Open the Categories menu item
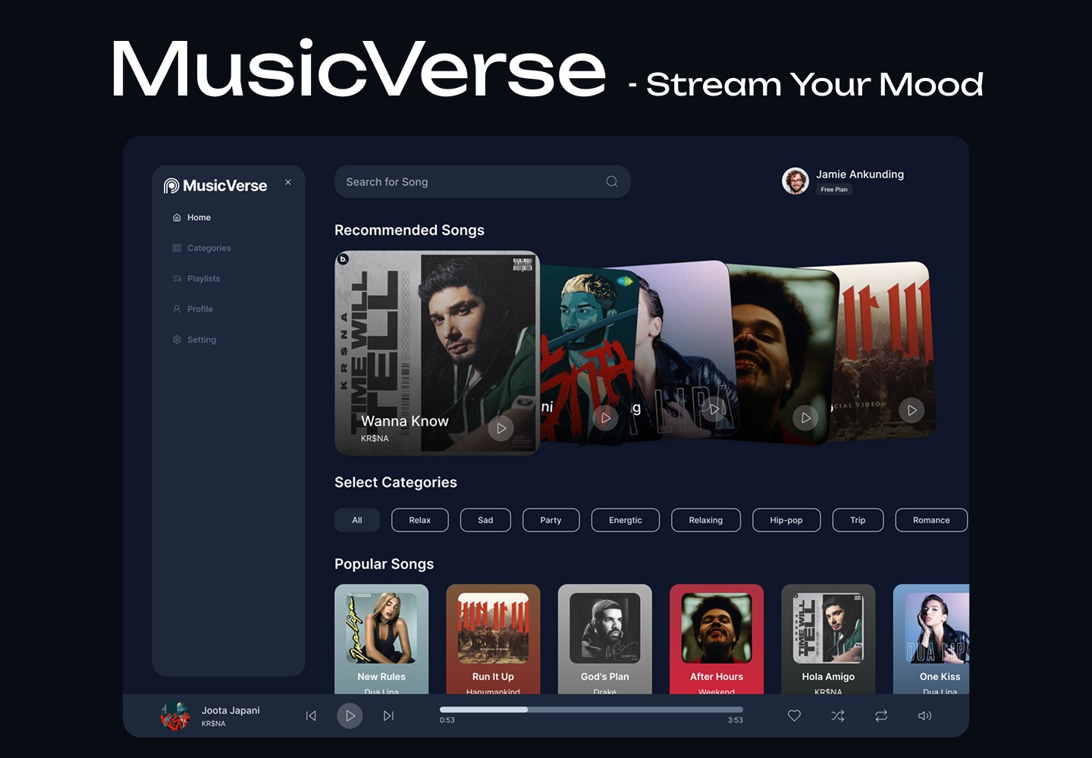 (202, 248)
